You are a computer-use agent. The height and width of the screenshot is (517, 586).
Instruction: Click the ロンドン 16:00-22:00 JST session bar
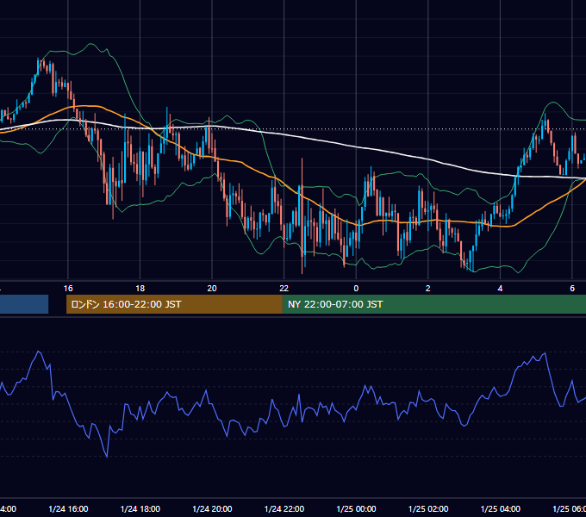click(x=174, y=304)
